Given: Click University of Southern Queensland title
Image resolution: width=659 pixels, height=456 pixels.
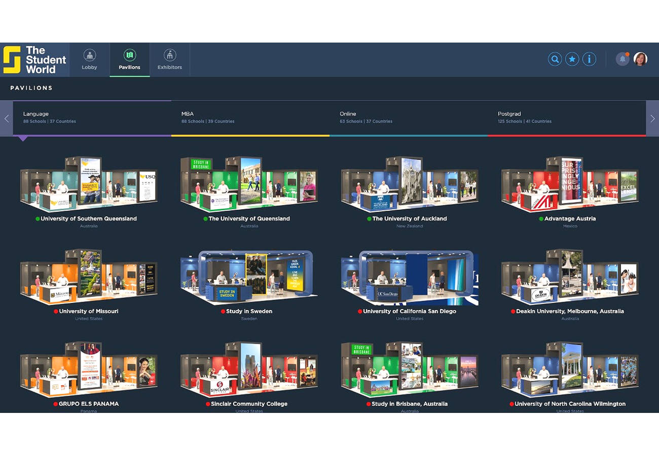Looking at the screenshot, I should [x=89, y=219].
